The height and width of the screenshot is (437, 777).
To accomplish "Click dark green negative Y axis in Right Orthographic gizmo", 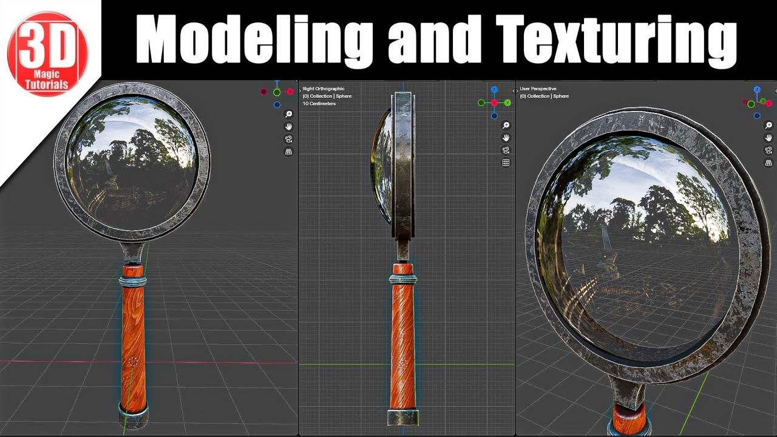I will point(481,103).
